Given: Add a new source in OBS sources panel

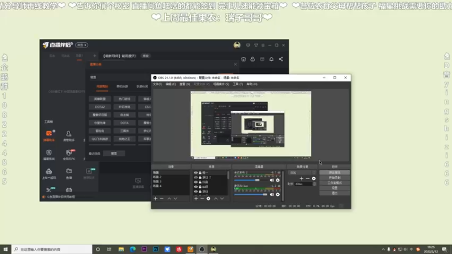Looking at the screenshot, I should click(196, 199).
